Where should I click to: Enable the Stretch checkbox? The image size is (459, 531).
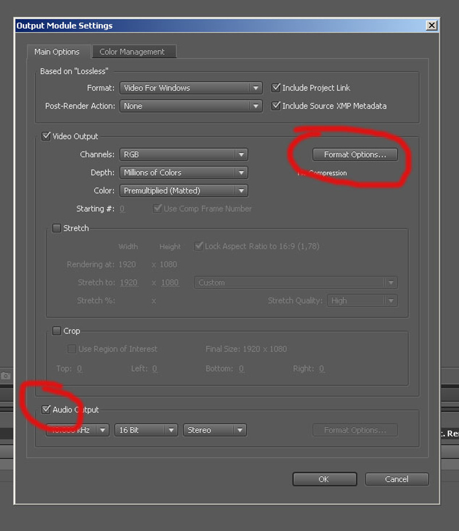pyautogui.click(x=57, y=228)
